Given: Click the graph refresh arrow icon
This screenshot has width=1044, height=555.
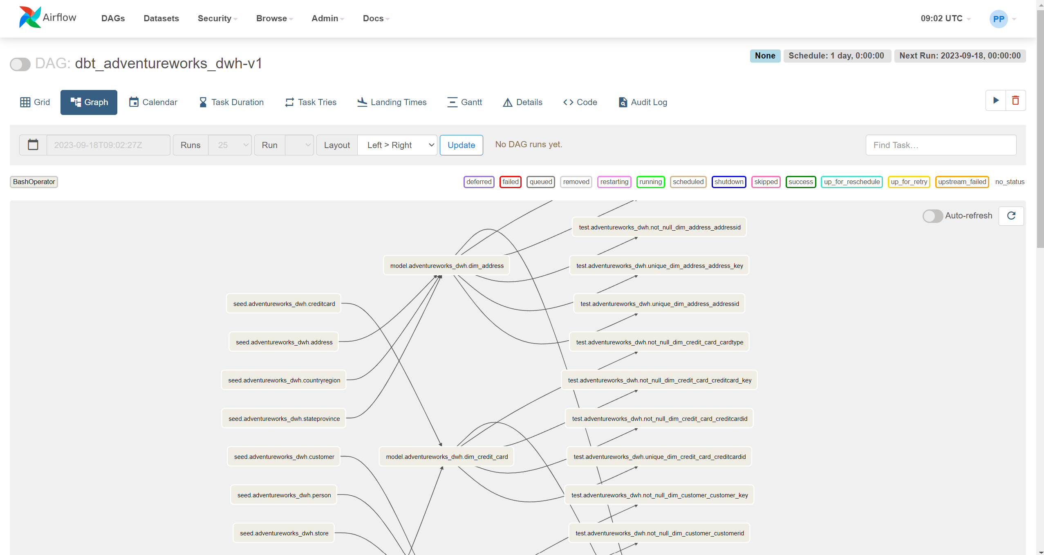Looking at the screenshot, I should tap(1011, 216).
